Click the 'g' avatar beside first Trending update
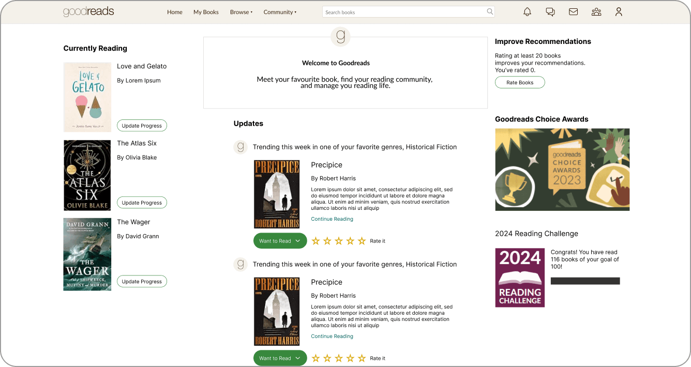This screenshot has height=367, width=691. point(241,147)
